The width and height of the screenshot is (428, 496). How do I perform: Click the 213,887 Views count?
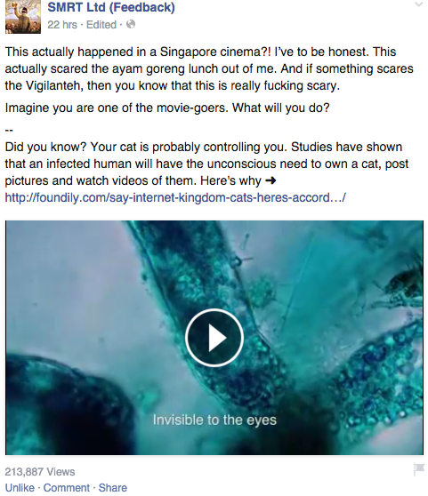pyautogui.click(x=40, y=472)
